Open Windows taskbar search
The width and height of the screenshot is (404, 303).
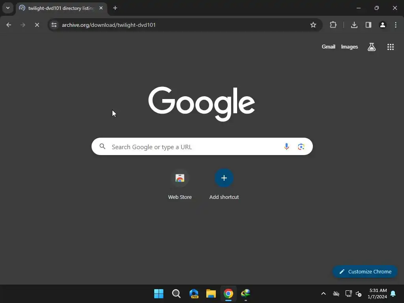coord(176,294)
